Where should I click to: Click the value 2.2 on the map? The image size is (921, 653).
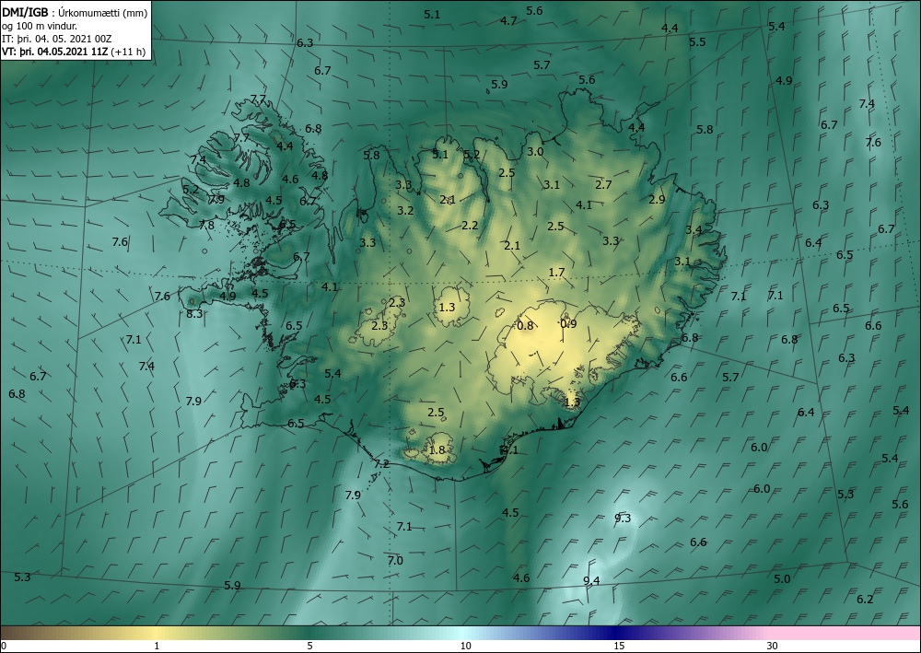(470, 225)
